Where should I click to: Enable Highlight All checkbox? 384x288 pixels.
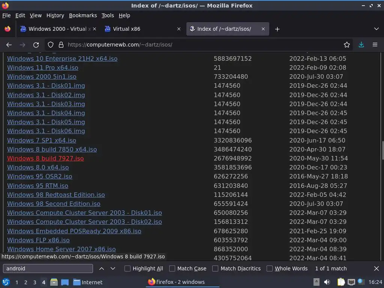pos(127,268)
